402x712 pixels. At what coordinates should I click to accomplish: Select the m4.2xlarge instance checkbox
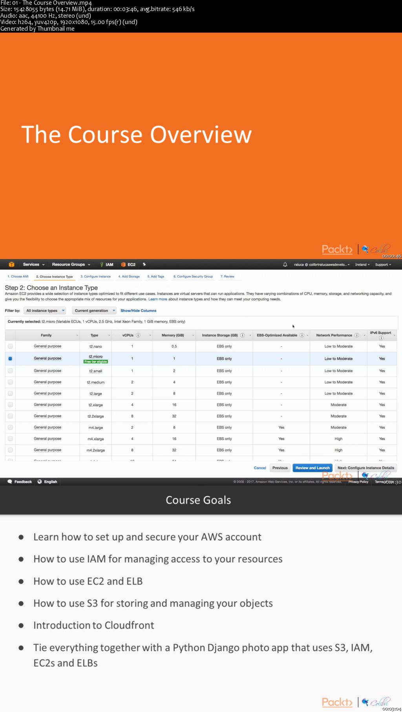coord(10,450)
